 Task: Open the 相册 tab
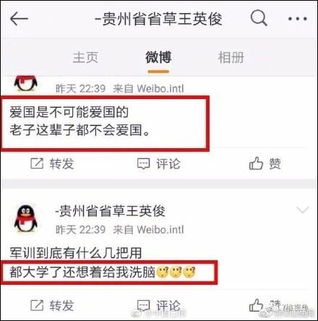[x=231, y=57]
